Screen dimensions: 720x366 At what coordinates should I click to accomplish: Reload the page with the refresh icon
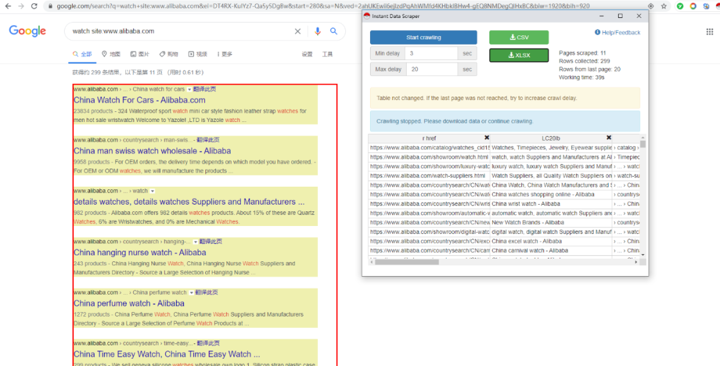pos(34,6)
